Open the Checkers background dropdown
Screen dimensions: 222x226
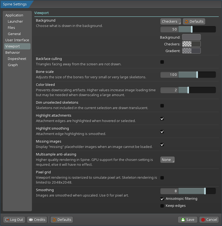pos(171,22)
